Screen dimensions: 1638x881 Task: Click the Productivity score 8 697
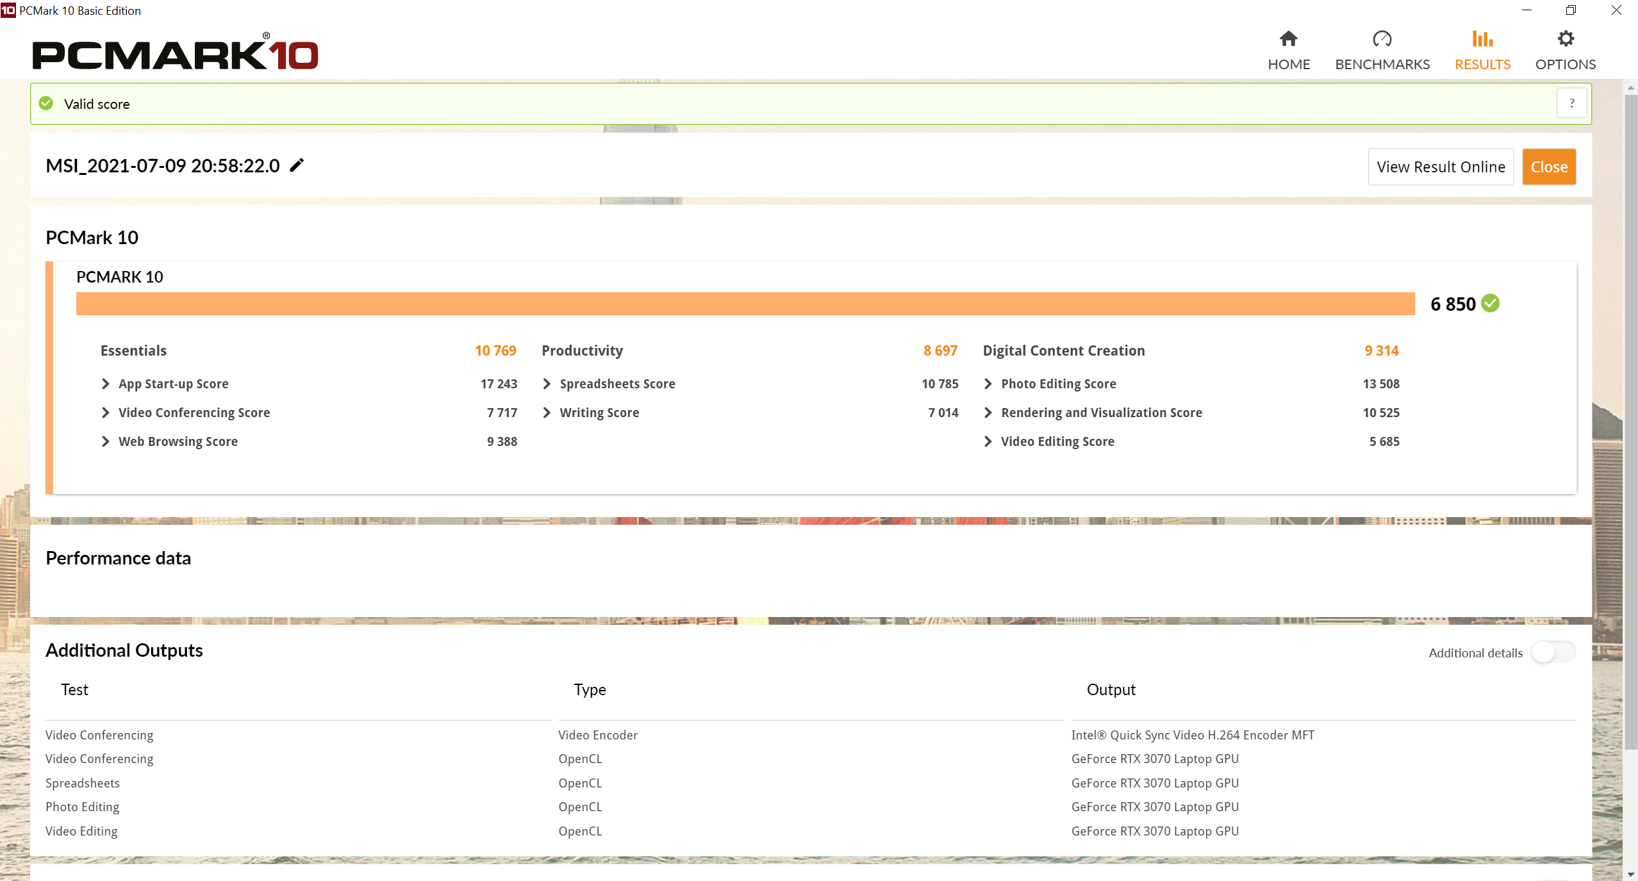tap(940, 350)
